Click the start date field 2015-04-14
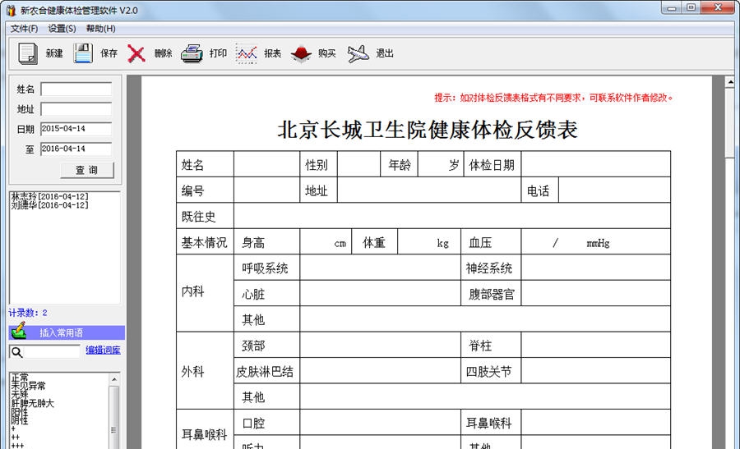Viewport: 740px width, 449px height. 76,129
